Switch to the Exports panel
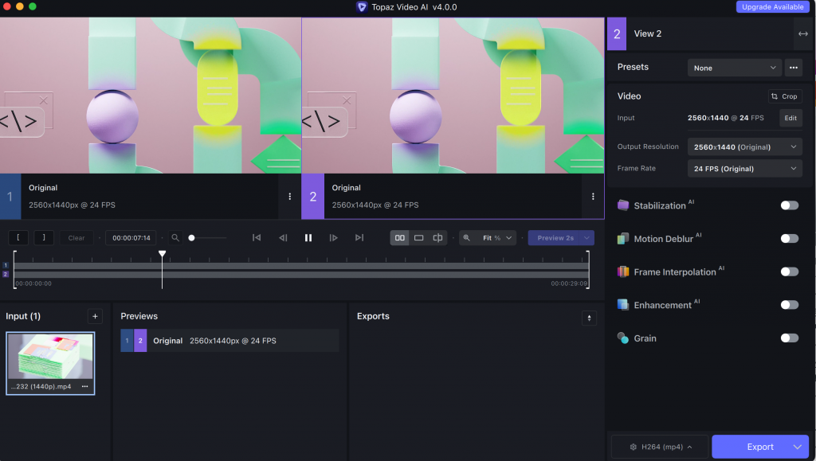Viewport: 816px width, 461px height. click(374, 316)
